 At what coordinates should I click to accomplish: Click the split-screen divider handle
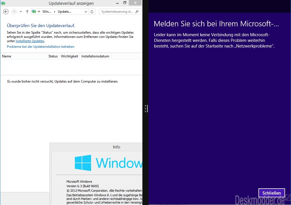coord(146,109)
